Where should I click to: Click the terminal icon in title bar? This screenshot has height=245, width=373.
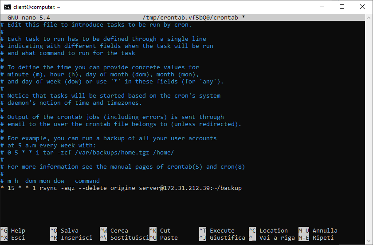point(8,7)
